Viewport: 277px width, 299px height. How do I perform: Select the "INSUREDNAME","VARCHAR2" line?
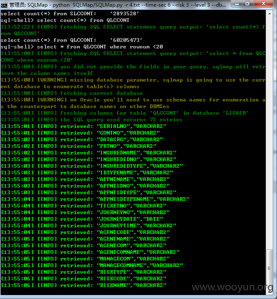pos(89,153)
